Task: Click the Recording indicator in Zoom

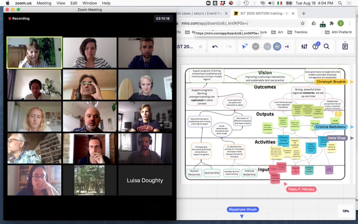Action: coord(19,18)
